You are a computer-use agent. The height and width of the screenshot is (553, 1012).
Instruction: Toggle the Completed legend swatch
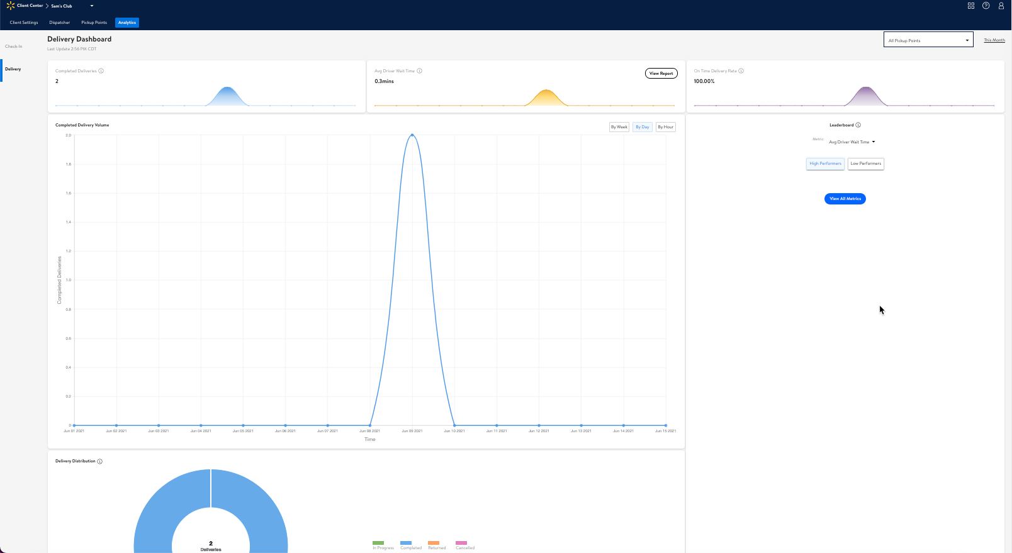click(406, 542)
